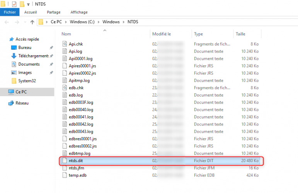This screenshot has width=298, height=193.
Task: Click the 424 Ko size value
Action: (x=252, y=175)
